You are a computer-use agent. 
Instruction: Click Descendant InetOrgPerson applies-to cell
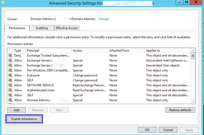[167, 60]
